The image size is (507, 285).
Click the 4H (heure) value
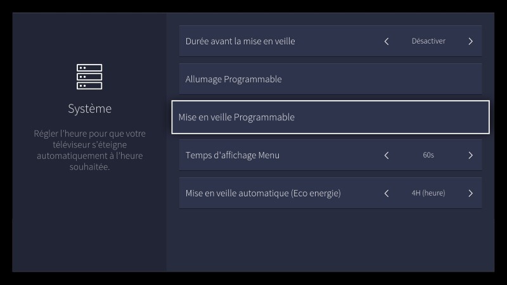point(428,193)
